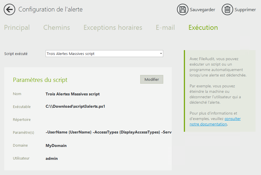Click the executable path script3alerts.ps1
Screen dimensions: 261x175
click(x=75, y=107)
